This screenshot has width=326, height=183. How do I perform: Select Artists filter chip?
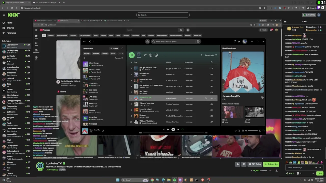click(x=113, y=53)
